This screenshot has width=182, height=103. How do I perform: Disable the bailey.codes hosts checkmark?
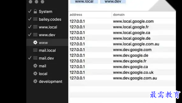30,19
